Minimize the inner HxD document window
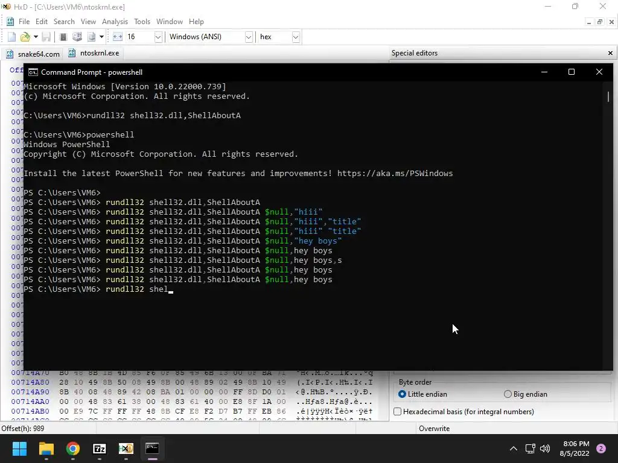 589,22
